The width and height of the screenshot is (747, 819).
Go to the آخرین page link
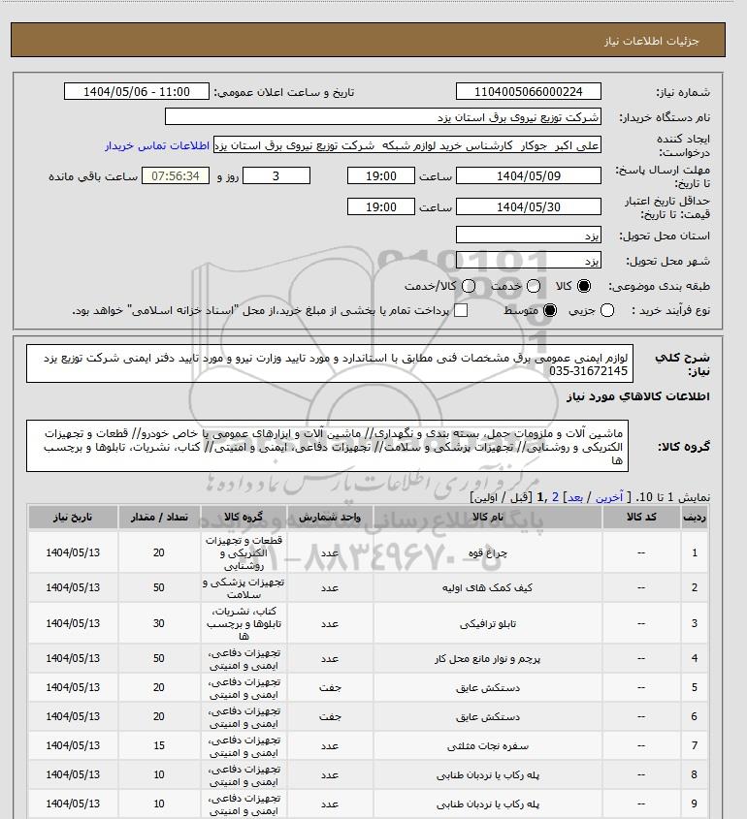click(609, 497)
